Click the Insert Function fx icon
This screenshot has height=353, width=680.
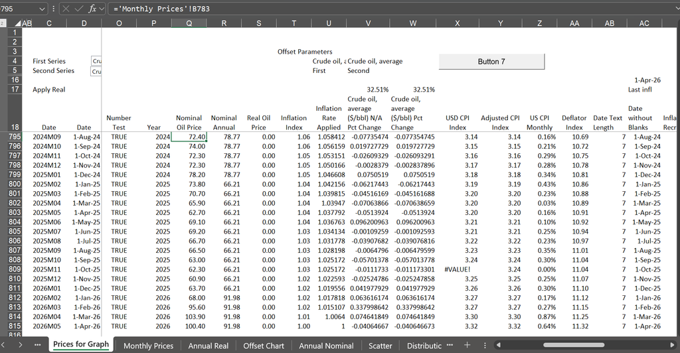tap(92, 9)
